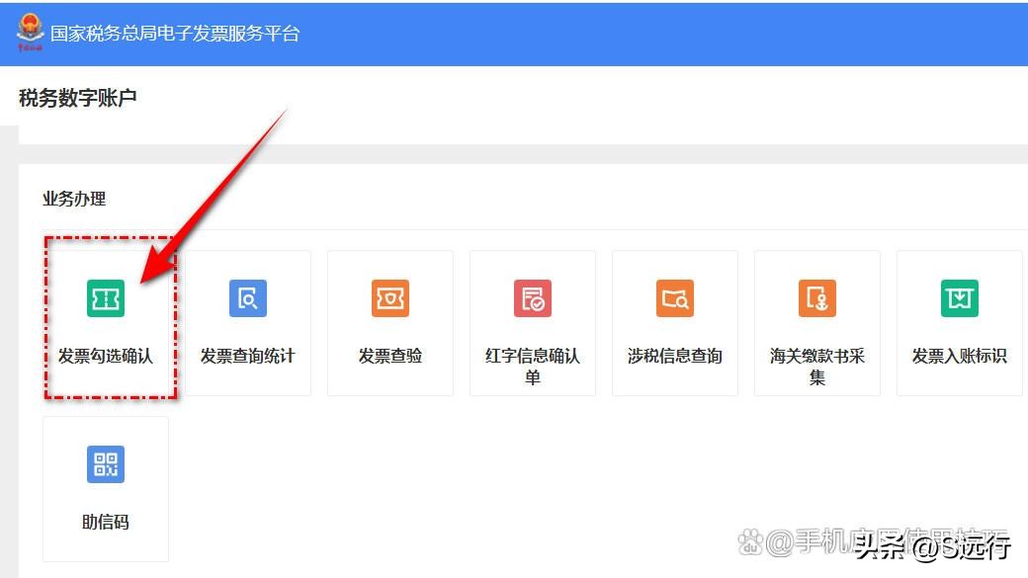Viewport: 1028px width, 578px height.
Task: Select the 税务数字账户 page heading
Action: tap(77, 98)
